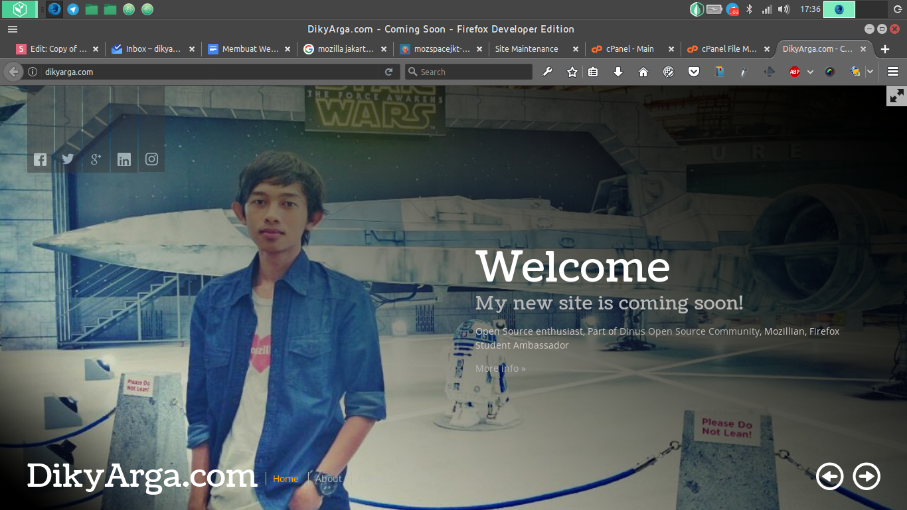Open developer tools wrench icon

click(x=547, y=72)
